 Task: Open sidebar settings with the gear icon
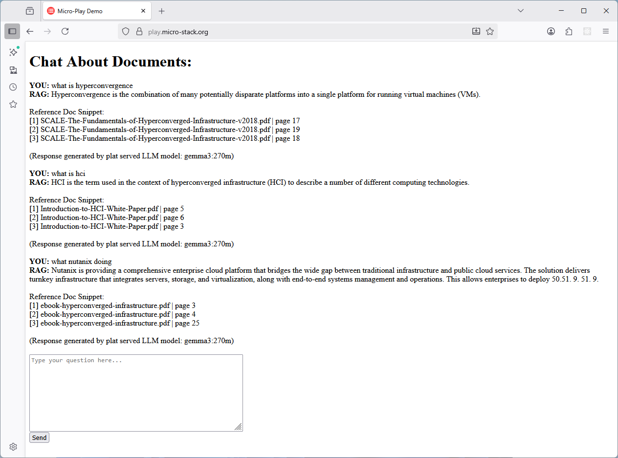click(x=13, y=446)
